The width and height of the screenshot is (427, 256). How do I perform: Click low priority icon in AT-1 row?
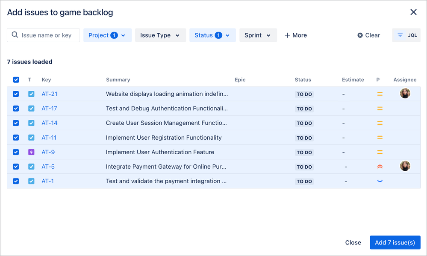380,181
